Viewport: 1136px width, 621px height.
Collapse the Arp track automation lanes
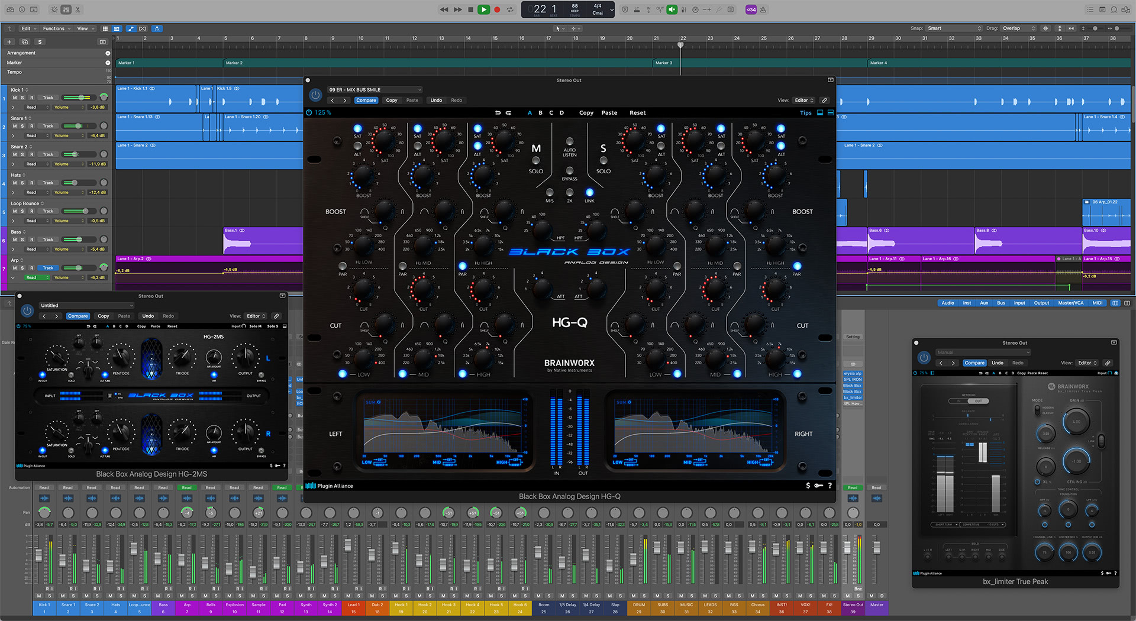[x=13, y=277]
